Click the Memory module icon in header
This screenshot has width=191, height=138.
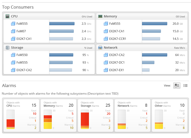(100, 16)
